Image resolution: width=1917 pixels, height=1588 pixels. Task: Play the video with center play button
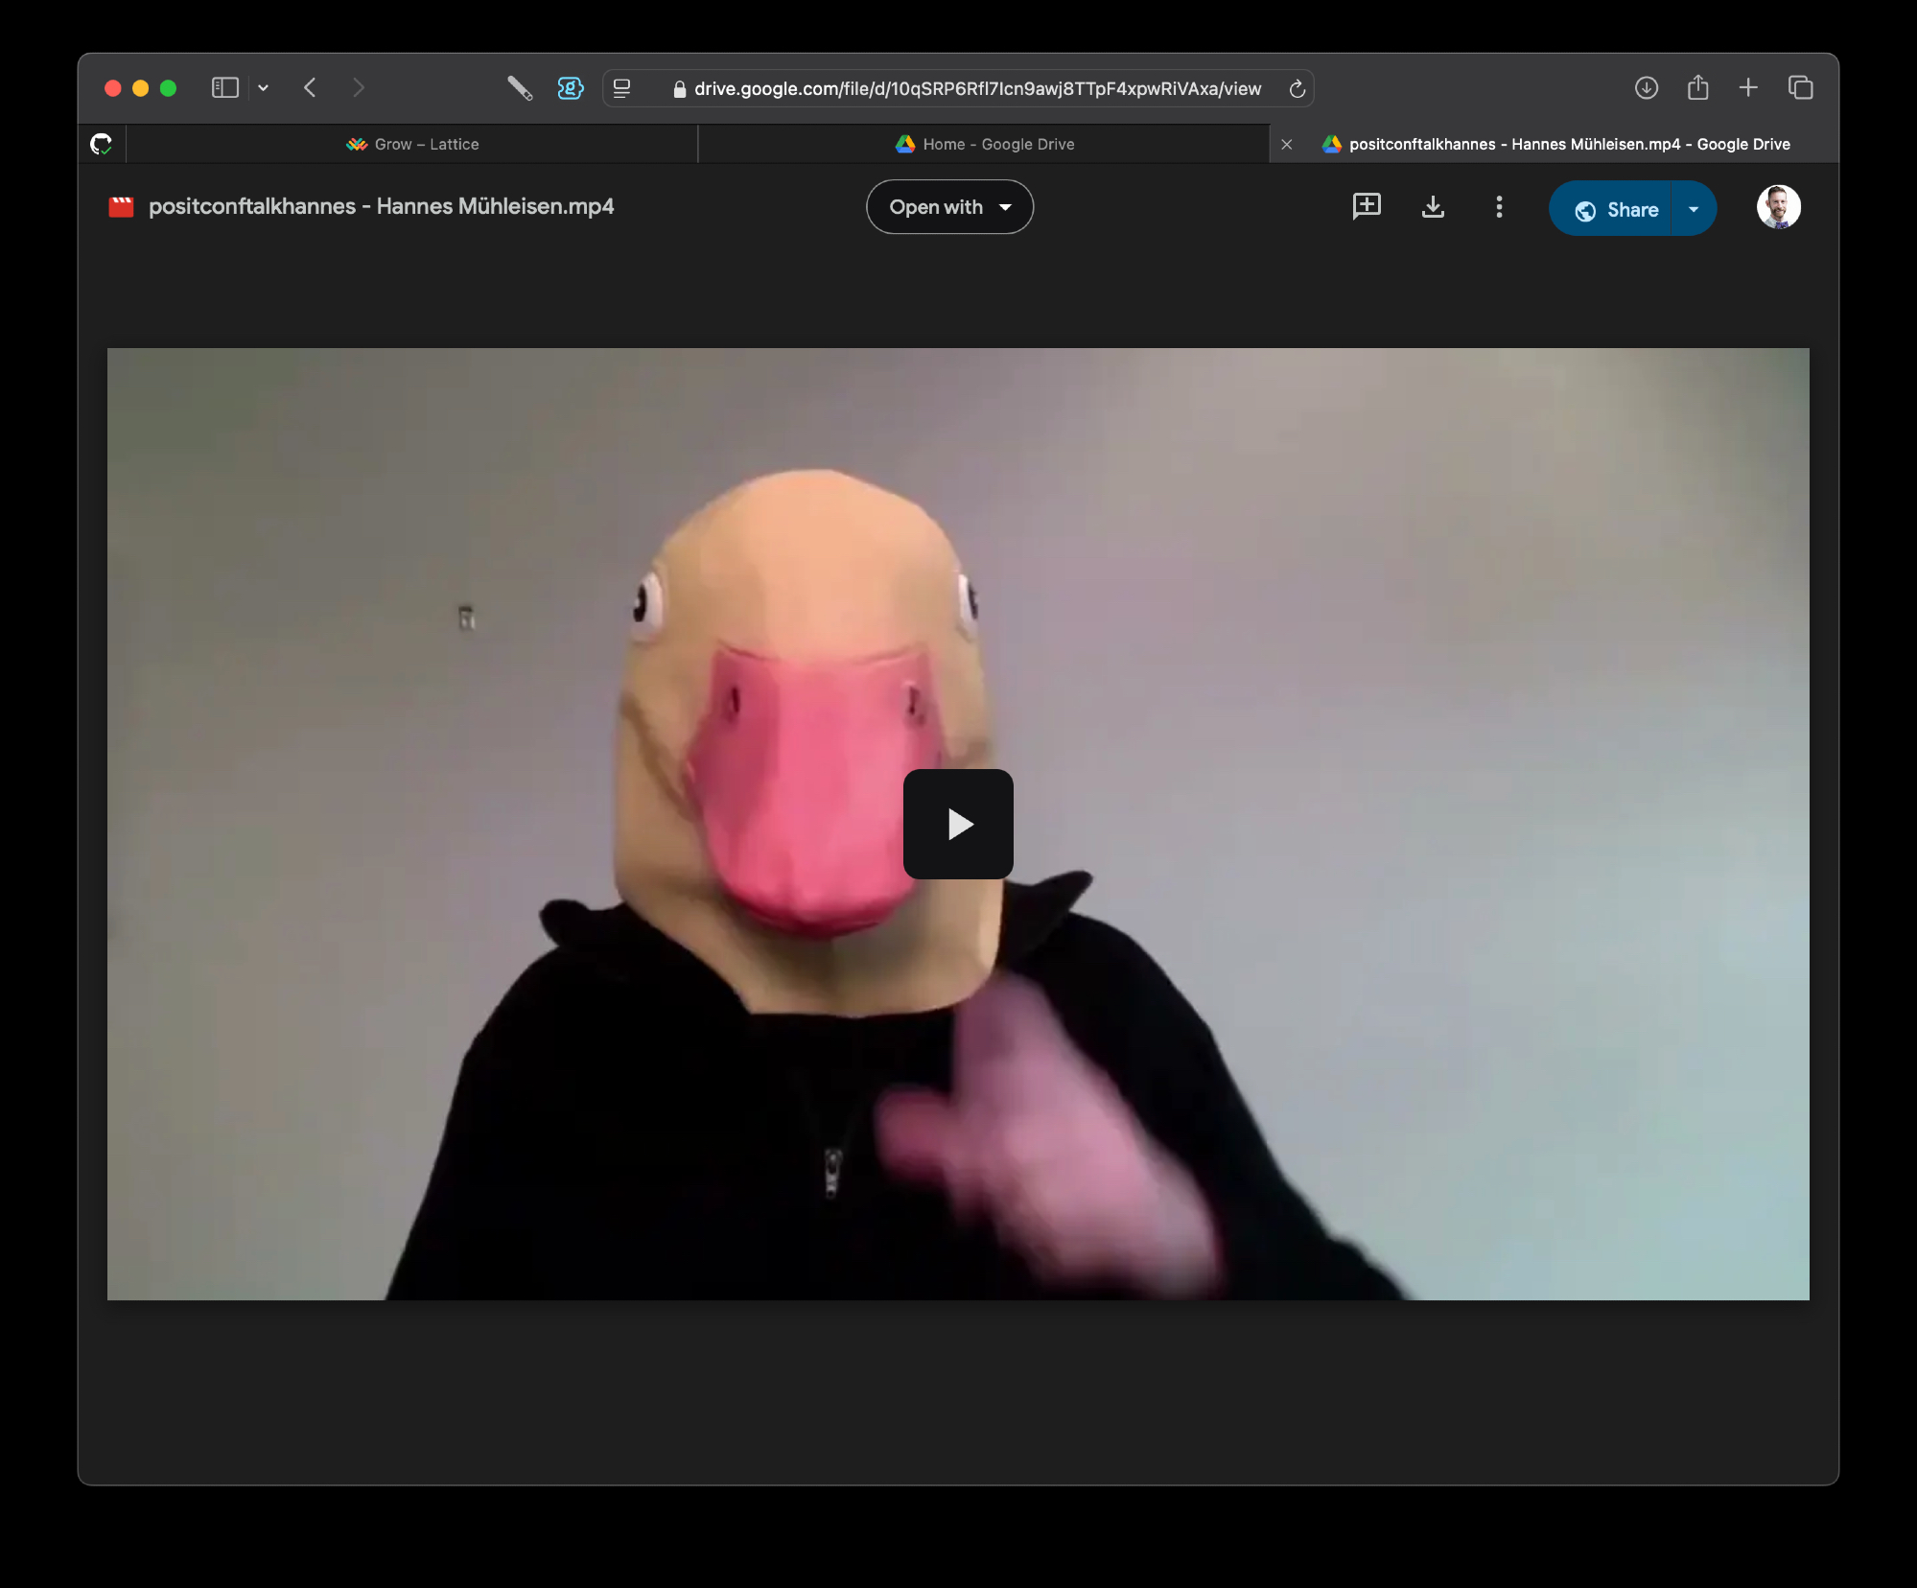point(958,824)
